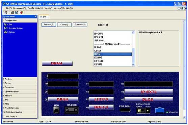Click the Refresh(E) button

(x=49, y=25)
